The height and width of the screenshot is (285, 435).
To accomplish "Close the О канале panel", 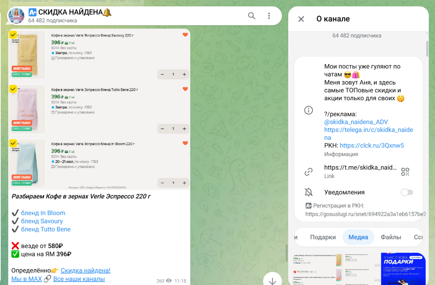I will tap(301, 19).
